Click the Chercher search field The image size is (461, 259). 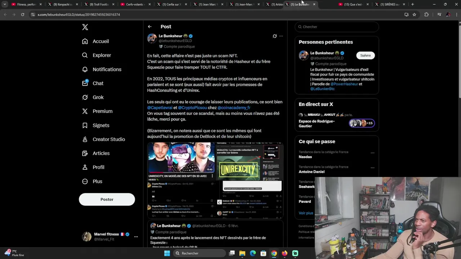[337, 27]
